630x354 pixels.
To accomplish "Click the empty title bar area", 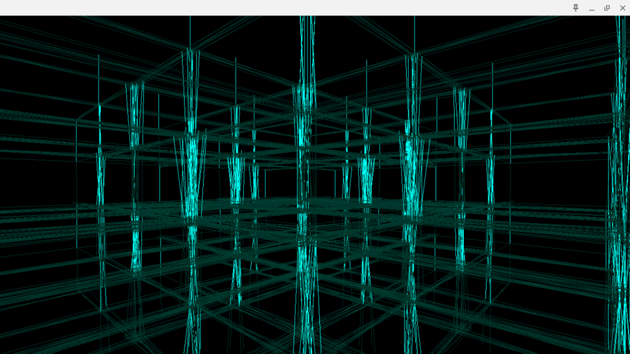I will pos(277,7).
